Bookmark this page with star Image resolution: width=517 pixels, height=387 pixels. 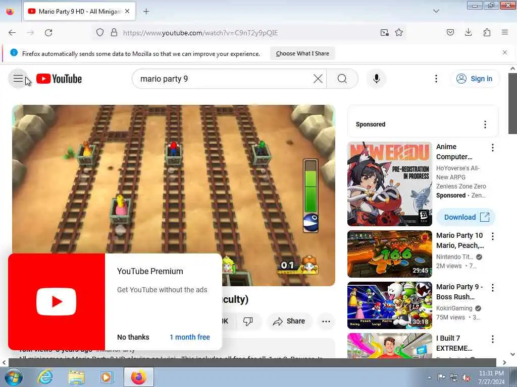click(x=399, y=33)
